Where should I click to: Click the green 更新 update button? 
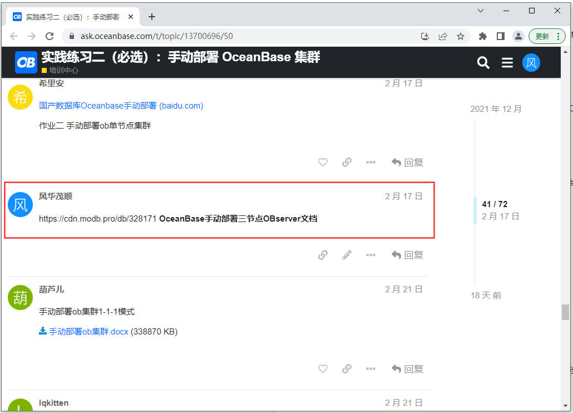coord(542,36)
